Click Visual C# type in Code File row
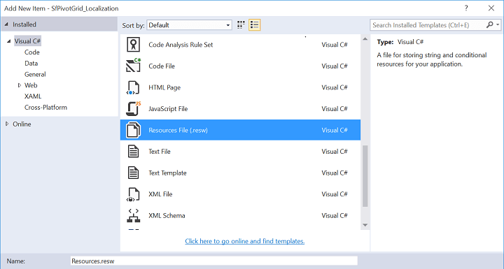 pos(335,66)
